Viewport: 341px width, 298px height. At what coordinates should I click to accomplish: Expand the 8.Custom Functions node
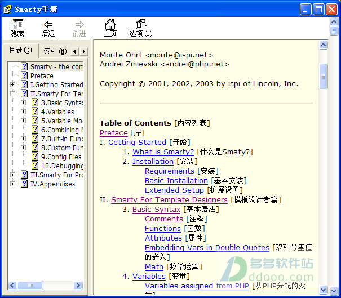coord(24,148)
